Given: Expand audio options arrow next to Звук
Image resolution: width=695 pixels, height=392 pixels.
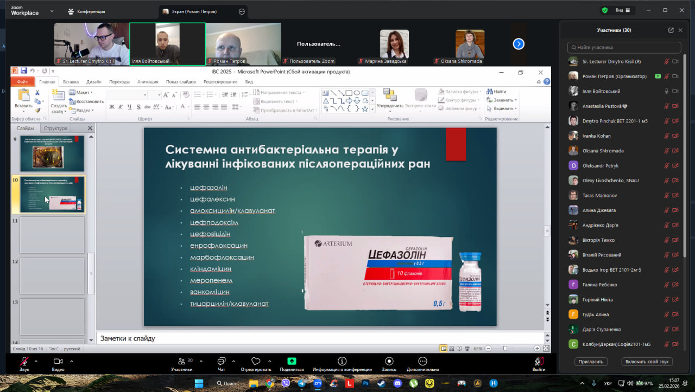Looking at the screenshot, I should pos(36,361).
